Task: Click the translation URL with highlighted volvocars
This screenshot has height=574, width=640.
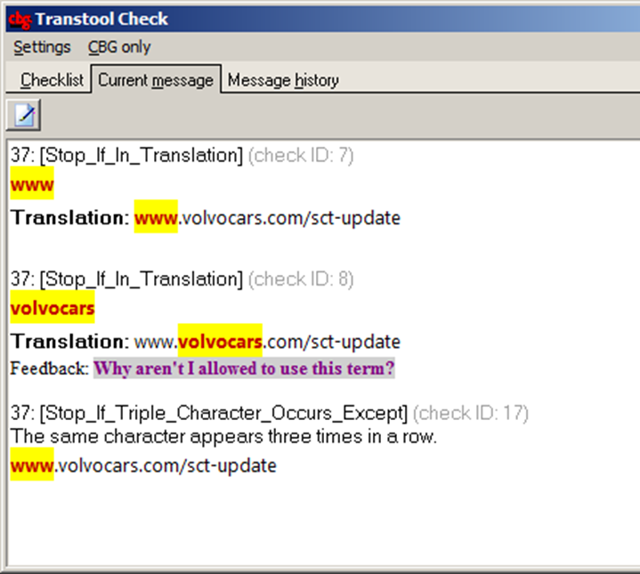Action: pos(267,341)
